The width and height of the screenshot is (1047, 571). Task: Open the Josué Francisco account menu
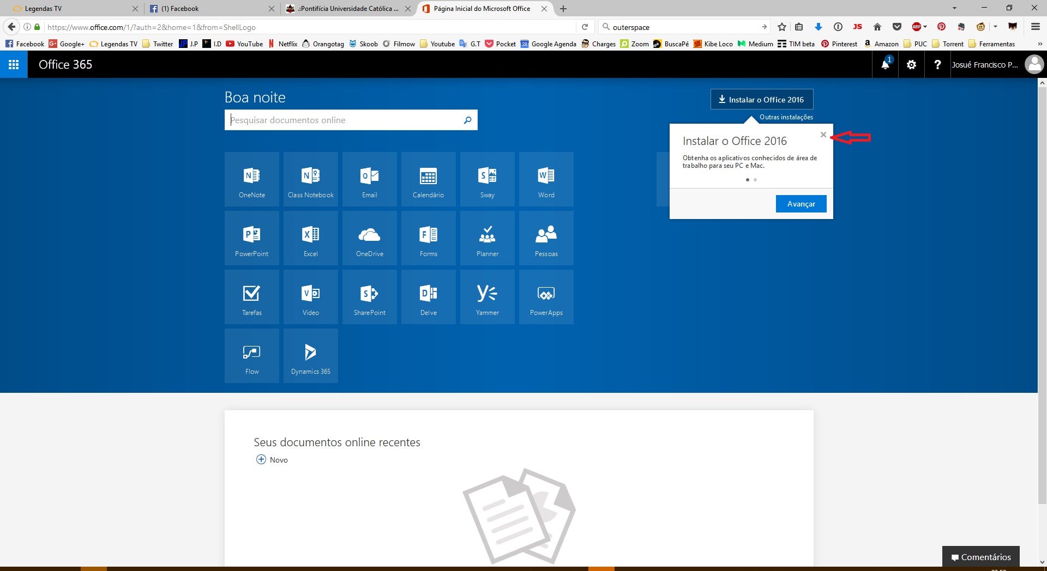point(985,64)
